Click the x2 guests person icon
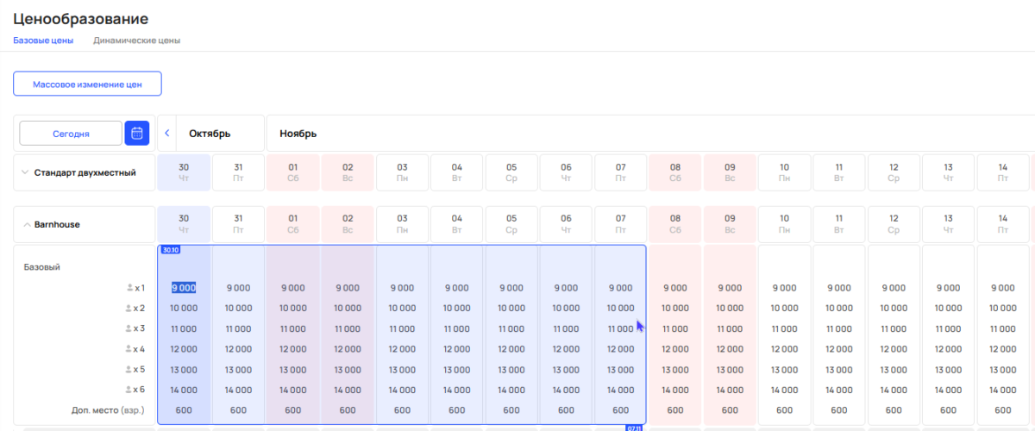1035x431 pixels. [129, 308]
